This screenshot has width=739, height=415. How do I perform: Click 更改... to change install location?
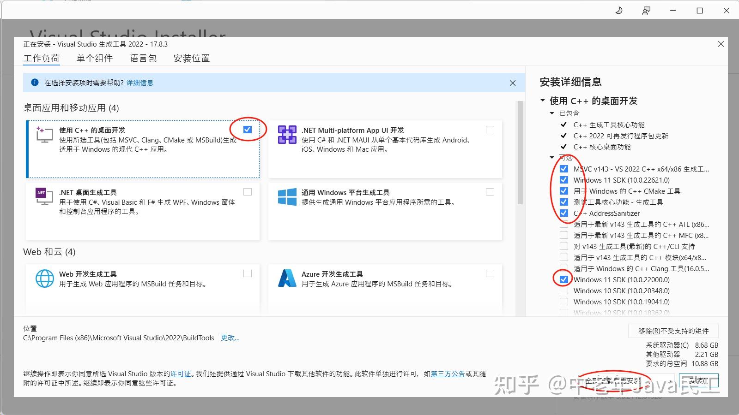point(230,338)
